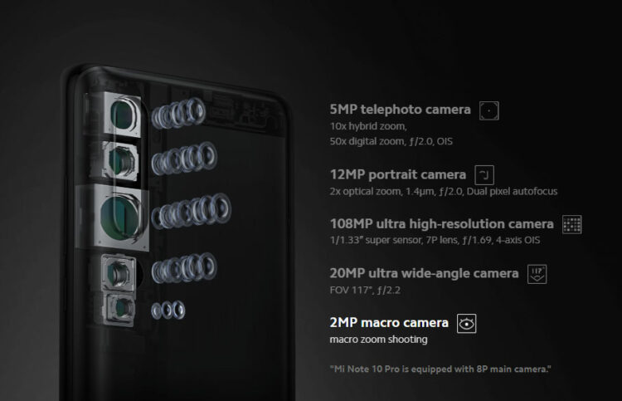Select the 5MP telephoto camera heading
The image size is (622, 401).
[x=400, y=110]
